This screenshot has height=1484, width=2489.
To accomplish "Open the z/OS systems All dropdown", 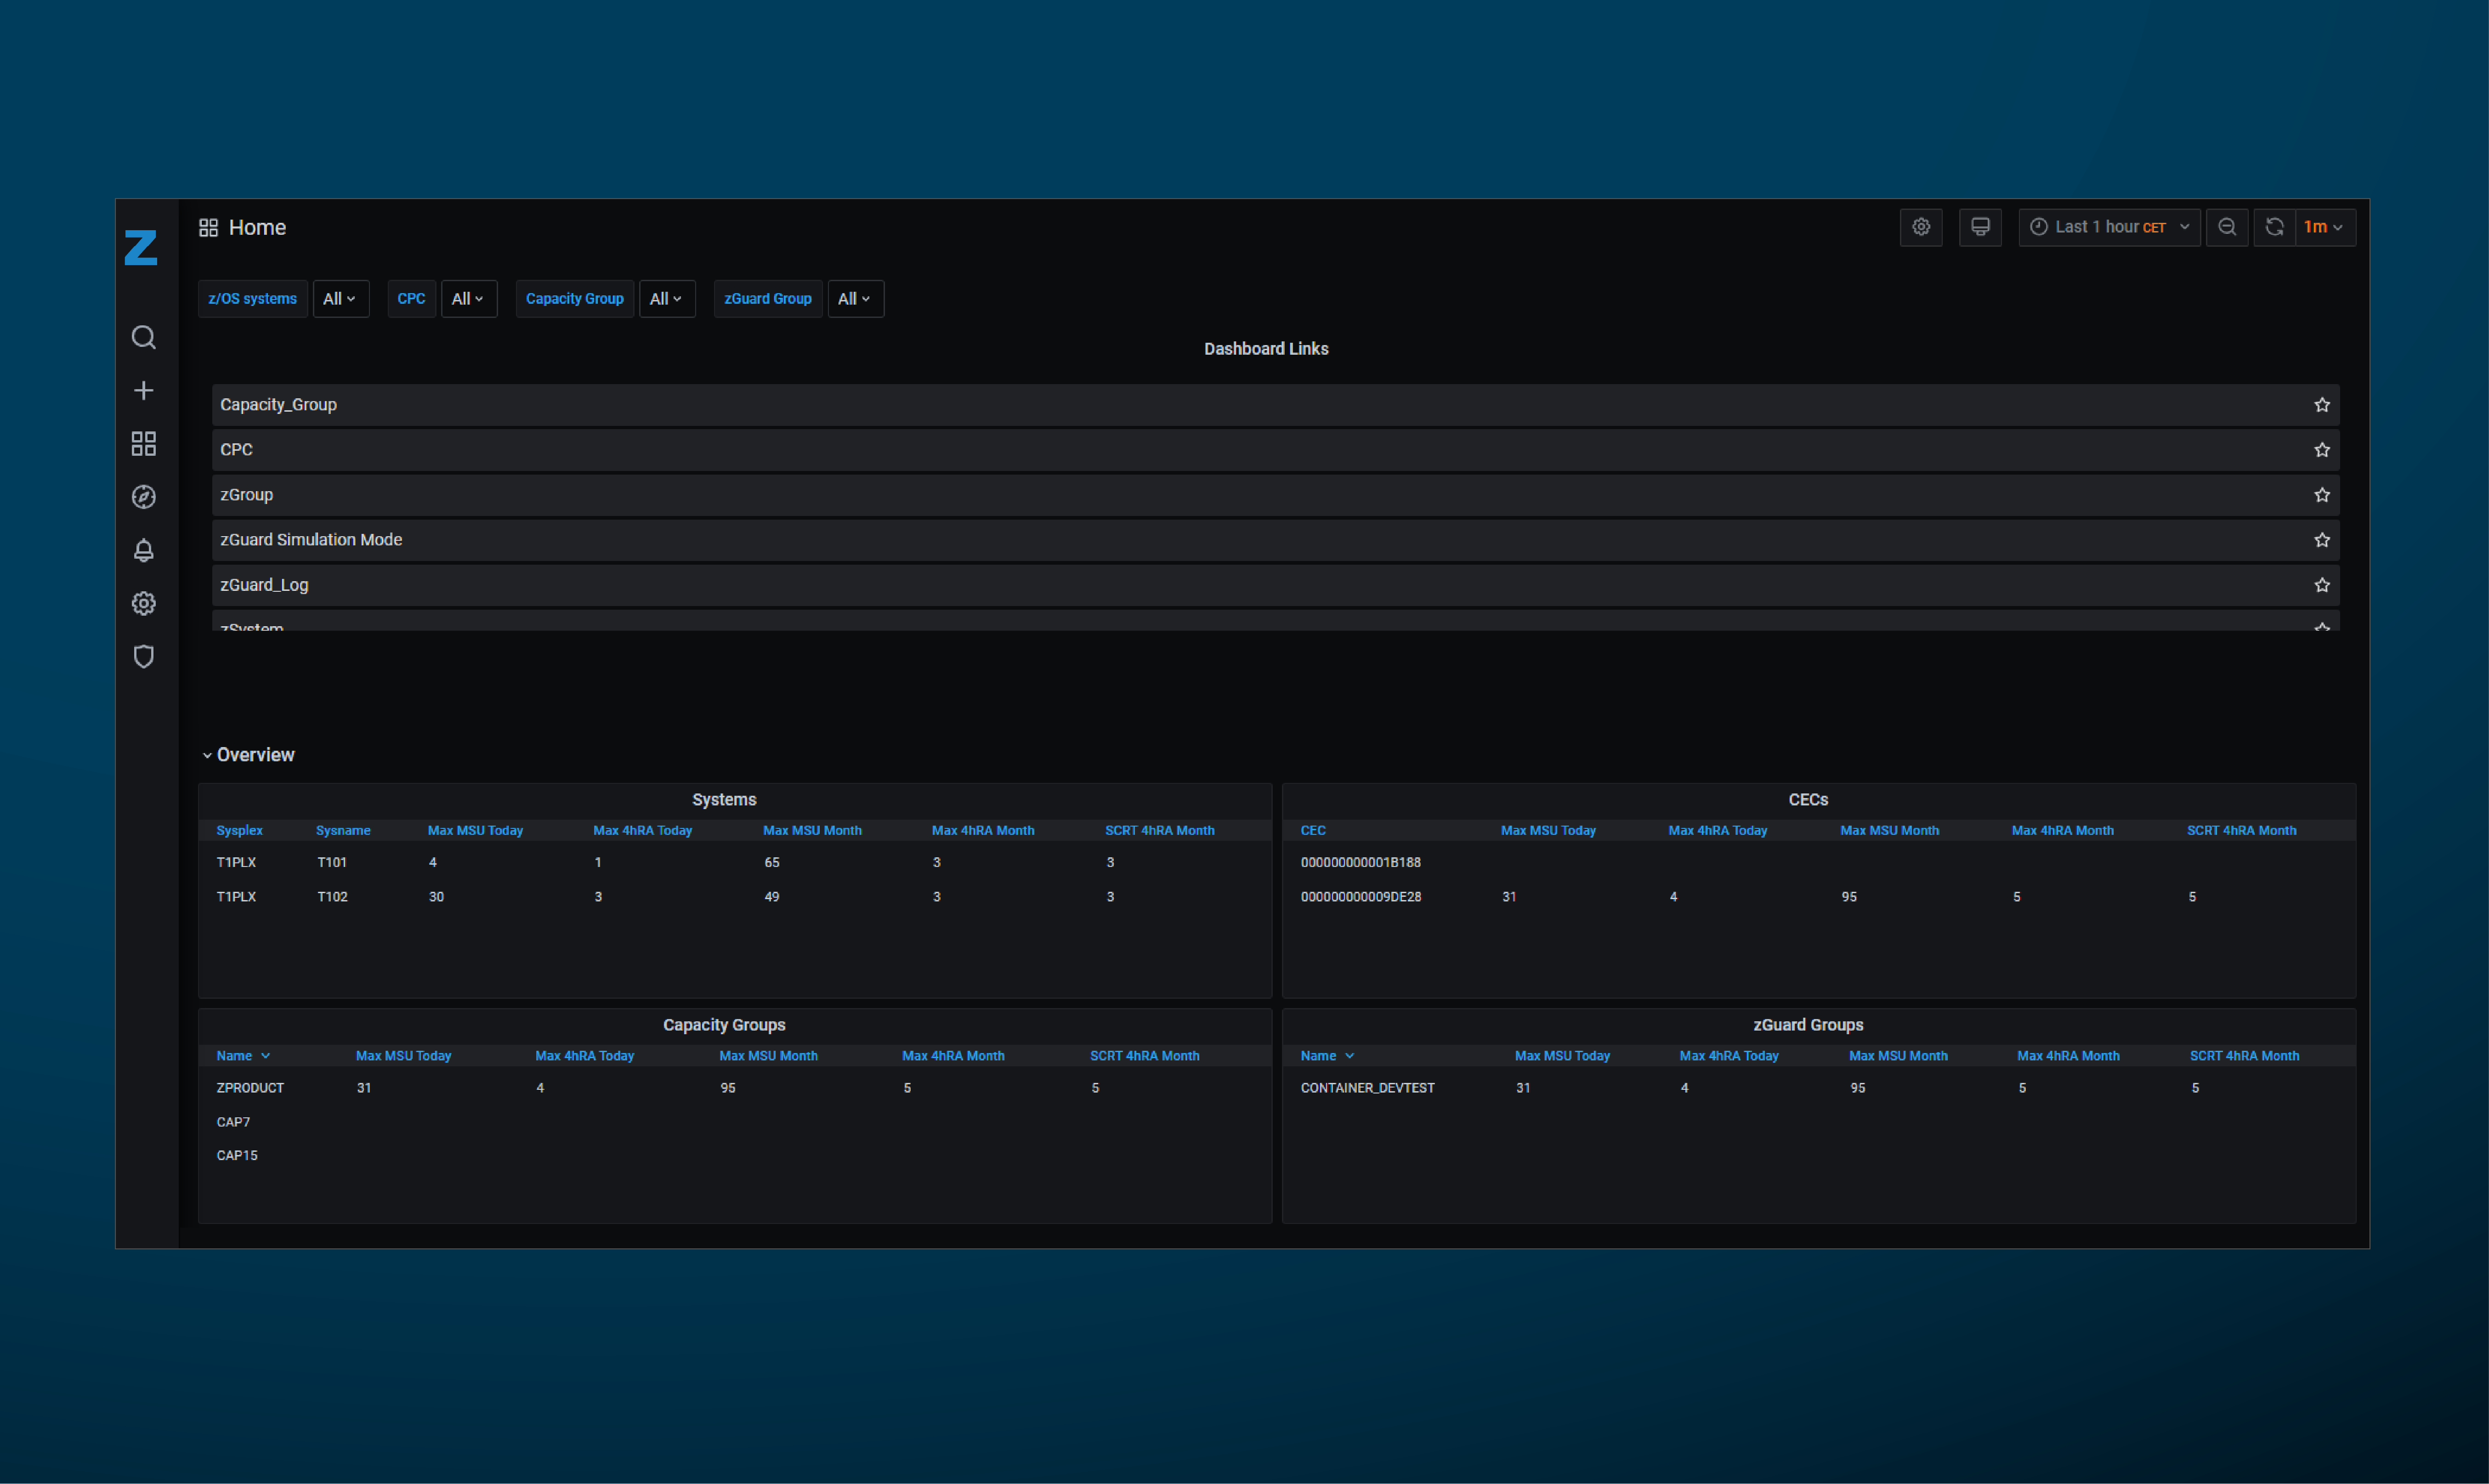I will click(340, 299).
